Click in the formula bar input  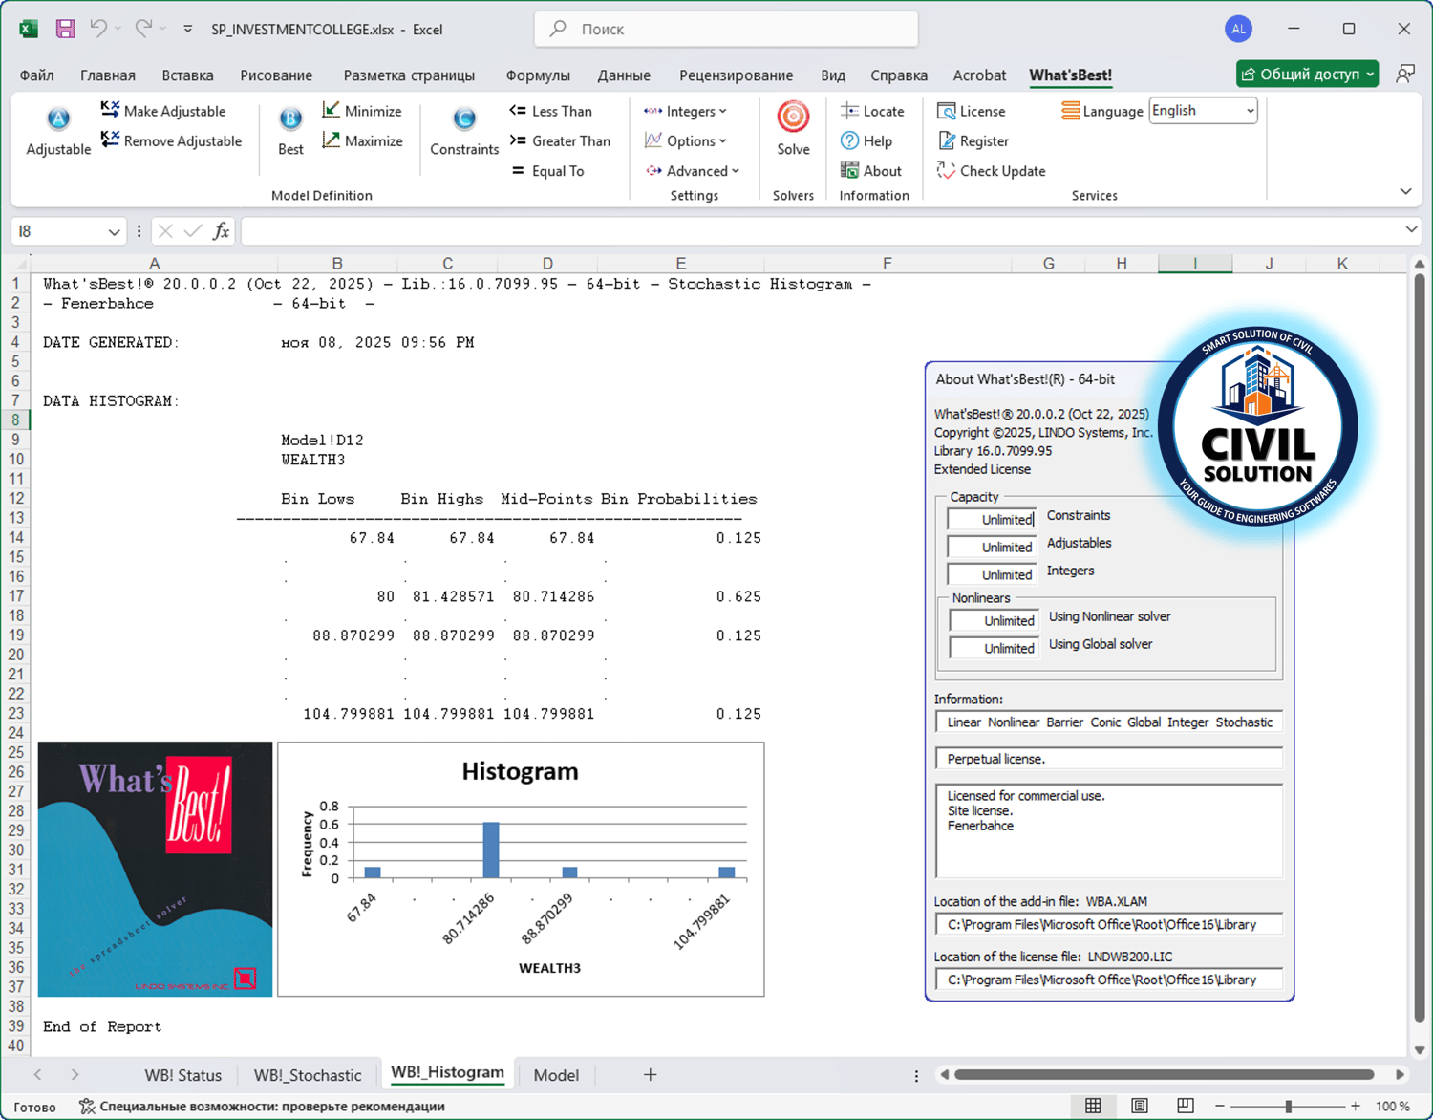(x=822, y=231)
